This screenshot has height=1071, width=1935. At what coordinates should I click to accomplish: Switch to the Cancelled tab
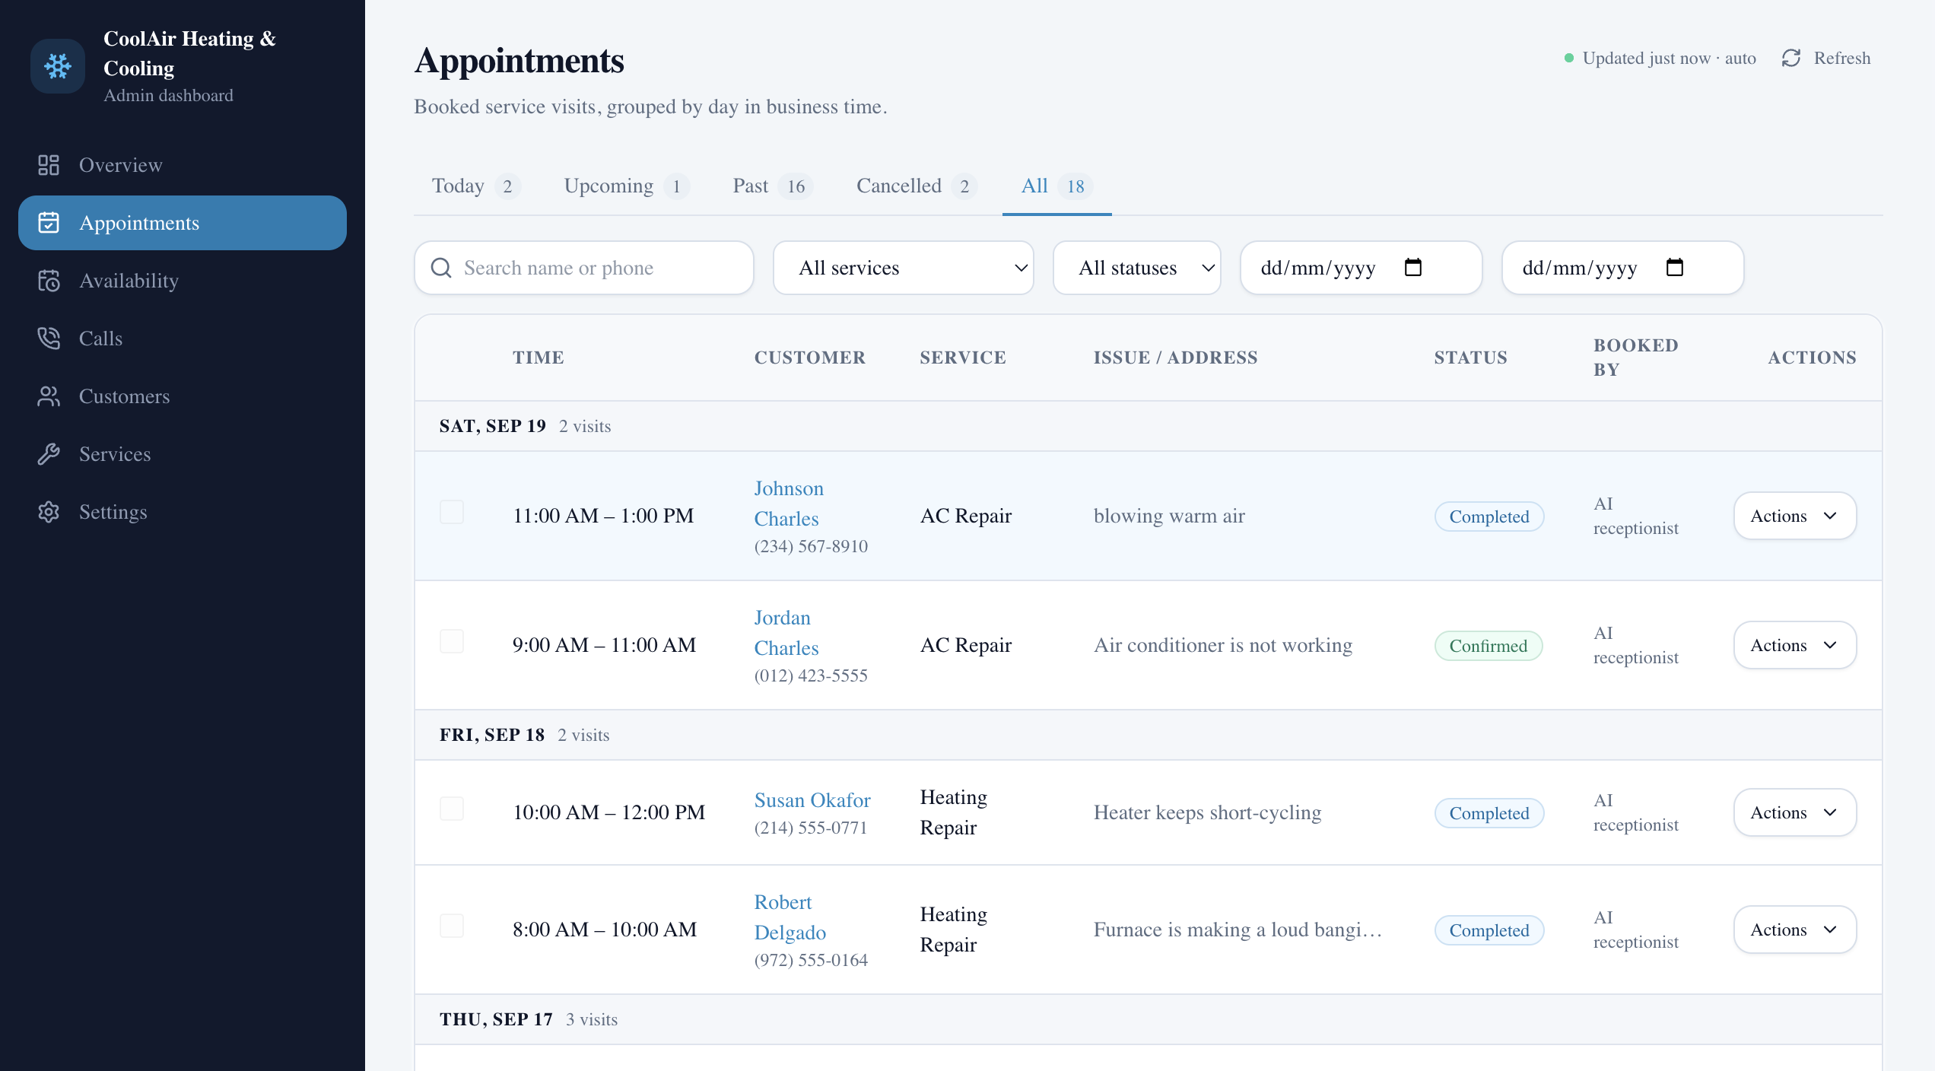pos(917,186)
